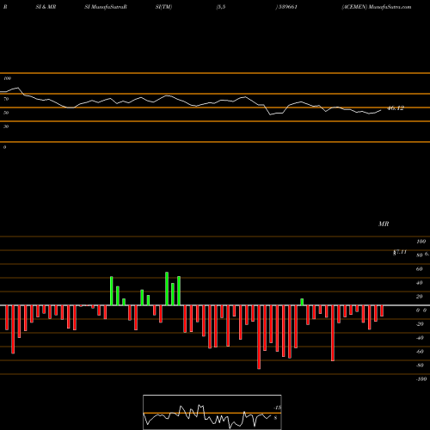Click the bottom mini line chart thumbnail
The image size is (430, 430).
tap(212, 412)
